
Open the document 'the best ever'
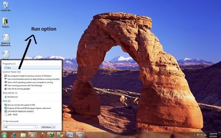[x=13, y=97]
